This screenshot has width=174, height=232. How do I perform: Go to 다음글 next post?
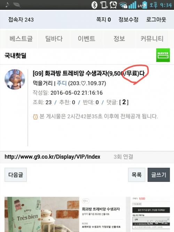pos(16,175)
